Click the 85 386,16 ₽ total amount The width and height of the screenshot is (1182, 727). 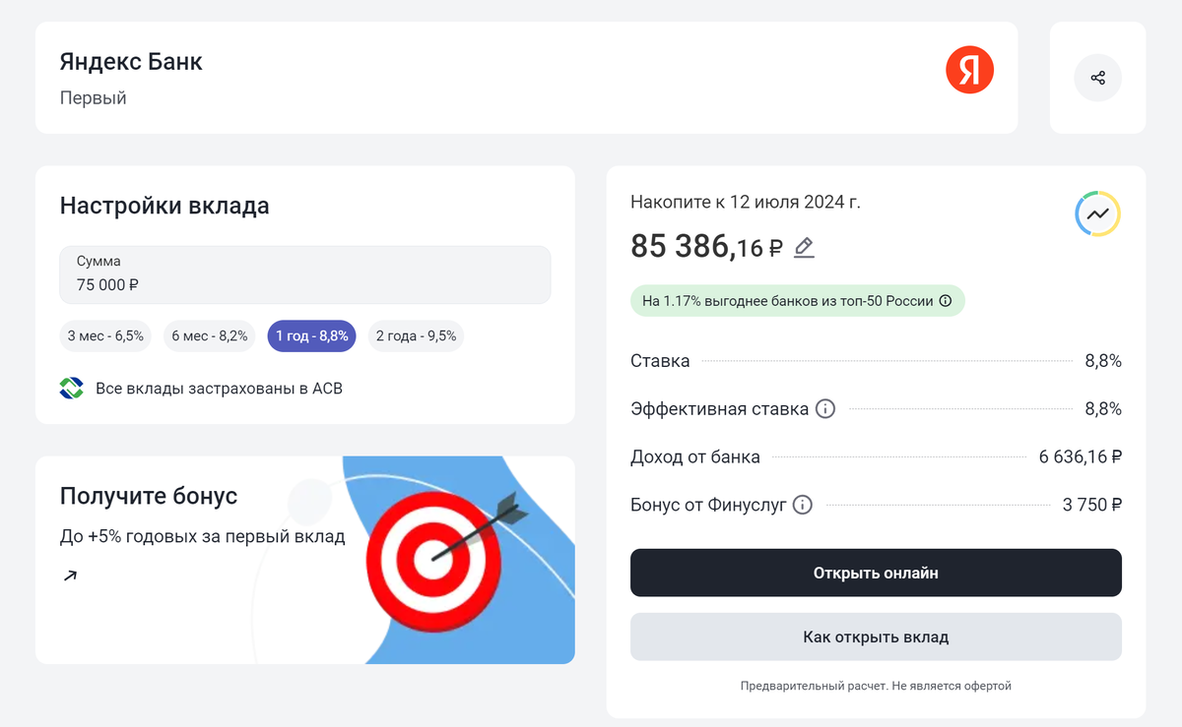(706, 247)
